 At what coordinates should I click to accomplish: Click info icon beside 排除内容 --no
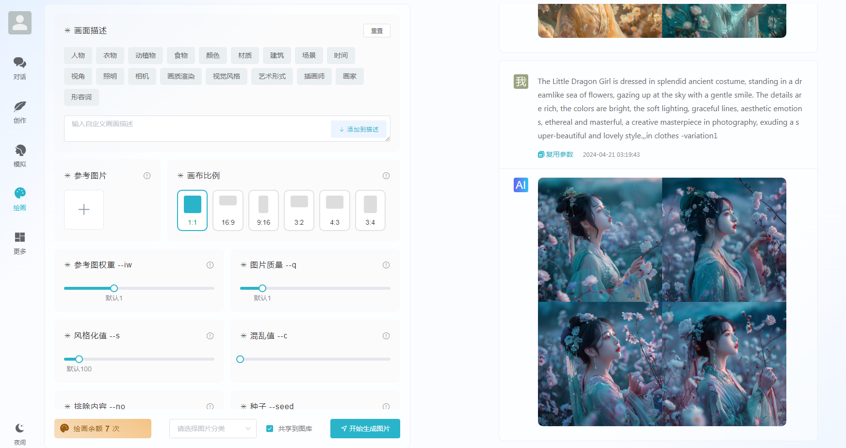click(210, 407)
